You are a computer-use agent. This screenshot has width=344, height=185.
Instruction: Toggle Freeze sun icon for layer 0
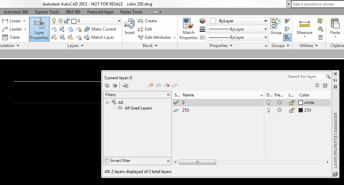279,103
